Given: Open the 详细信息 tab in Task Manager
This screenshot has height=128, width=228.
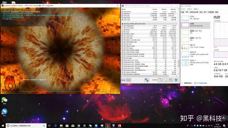Looking at the screenshot, I should point(211,12).
